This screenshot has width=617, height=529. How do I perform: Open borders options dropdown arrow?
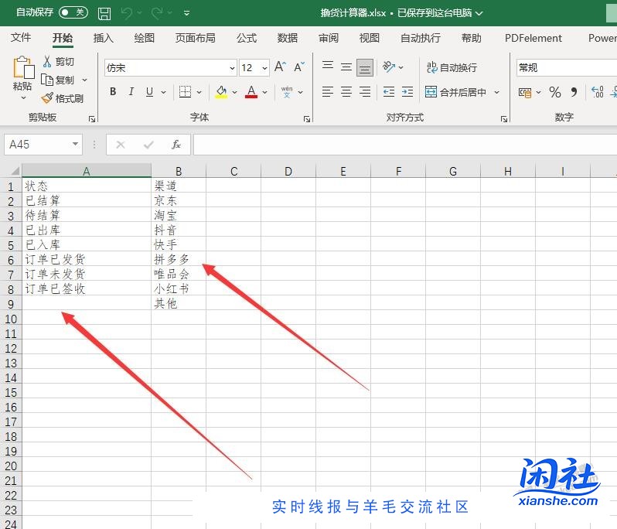coord(199,93)
